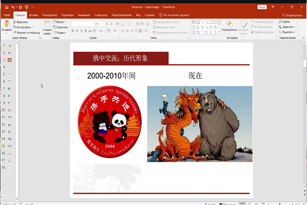Open Справка help tab
307x205 pixels.
(x=149, y=15)
